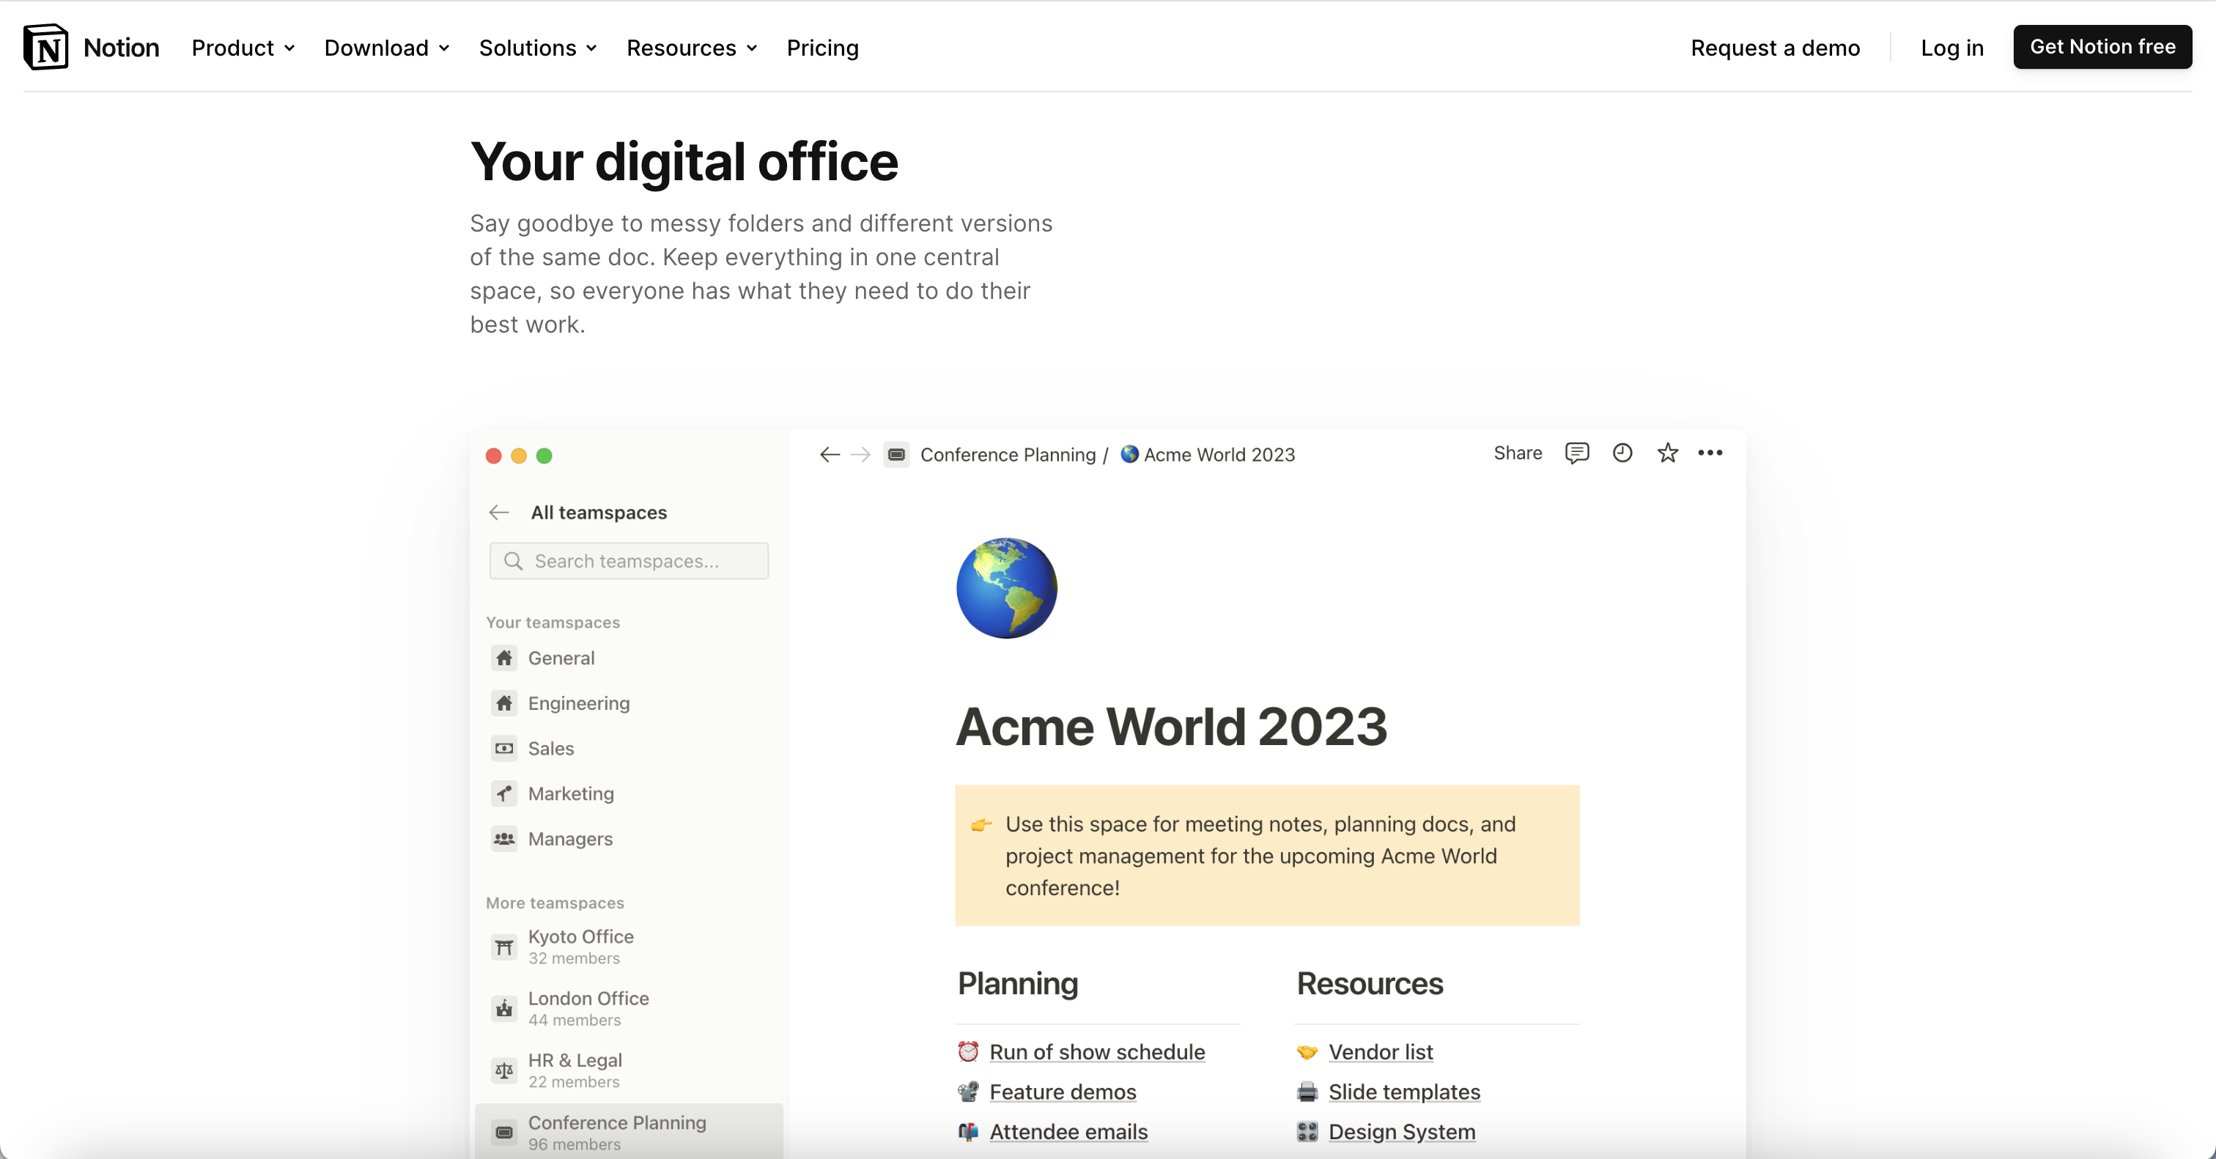Select the Marketing teamspace
Viewport: 2216px width, 1159px height.
tap(570, 793)
